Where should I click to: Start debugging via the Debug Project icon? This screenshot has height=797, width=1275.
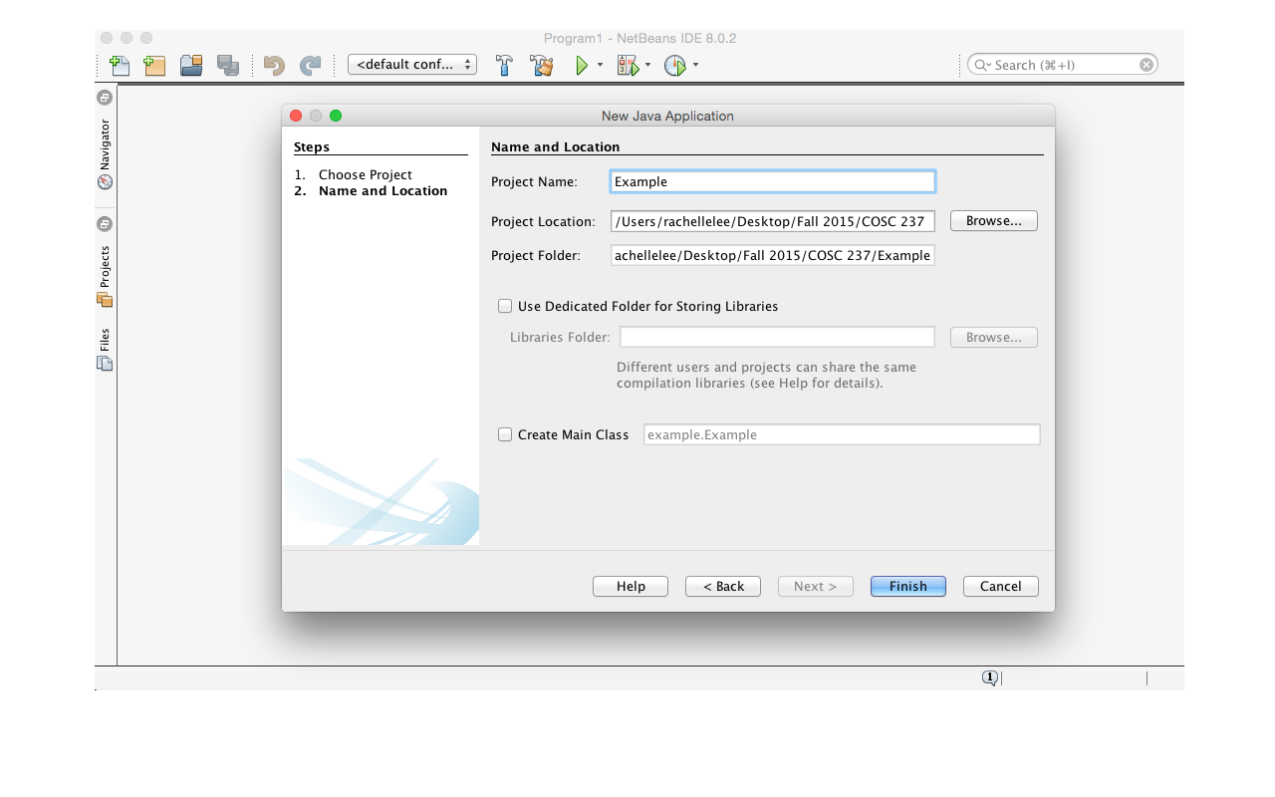[628, 65]
